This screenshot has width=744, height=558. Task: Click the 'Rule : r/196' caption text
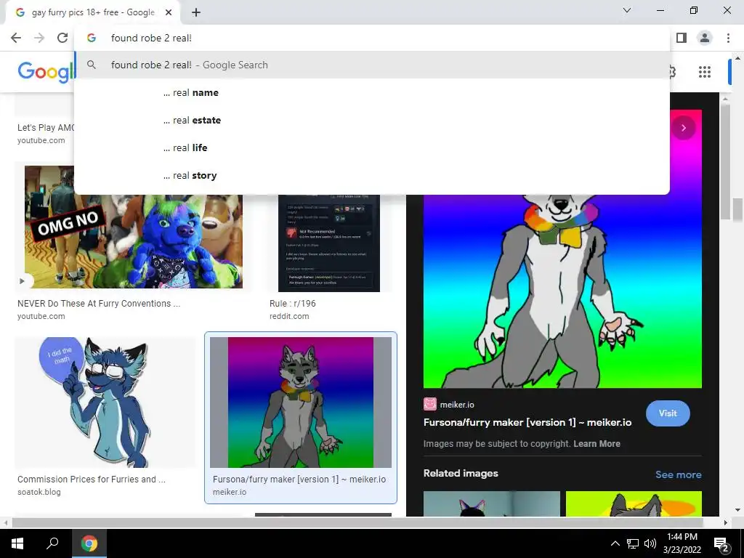tap(292, 303)
